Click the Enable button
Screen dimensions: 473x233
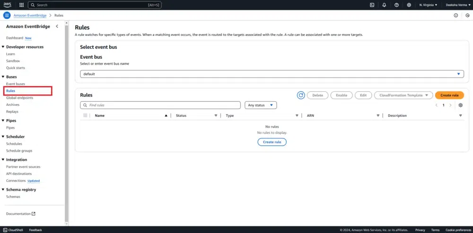point(342,95)
